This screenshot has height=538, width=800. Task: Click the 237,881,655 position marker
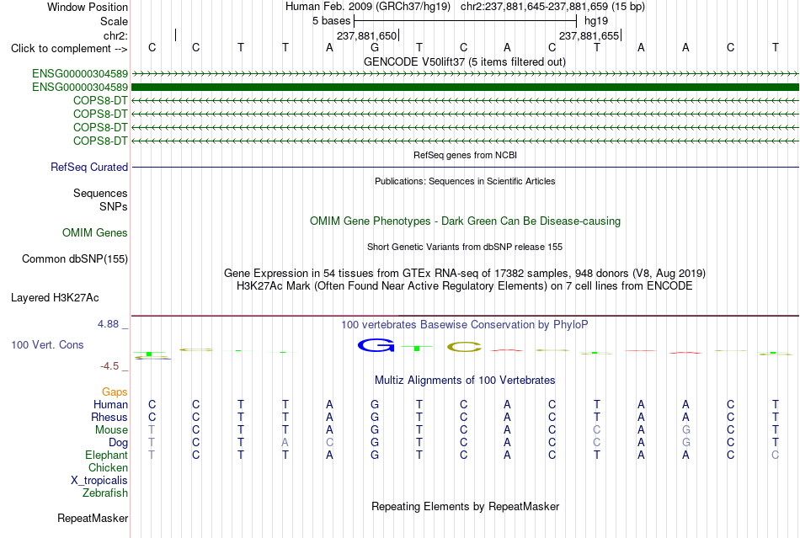(589, 35)
